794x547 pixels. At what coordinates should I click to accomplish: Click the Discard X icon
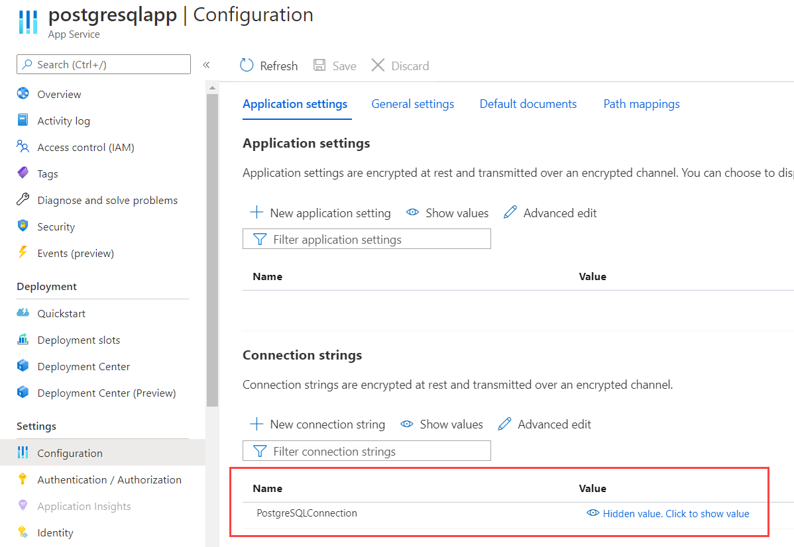pyautogui.click(x=378, y=66)
